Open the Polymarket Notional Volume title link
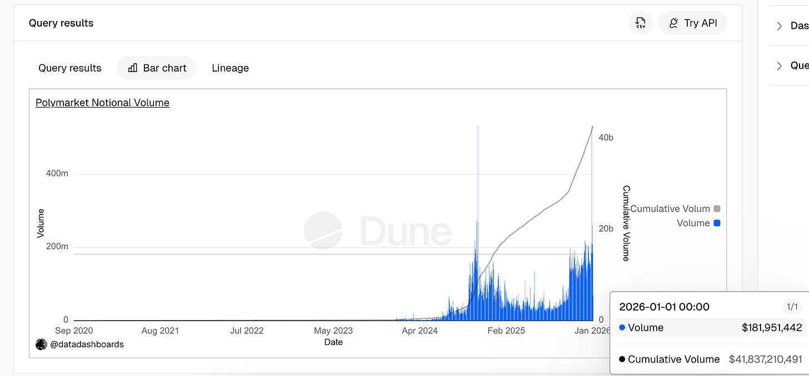Screen dimensions: 809x376 coord(102,103)
